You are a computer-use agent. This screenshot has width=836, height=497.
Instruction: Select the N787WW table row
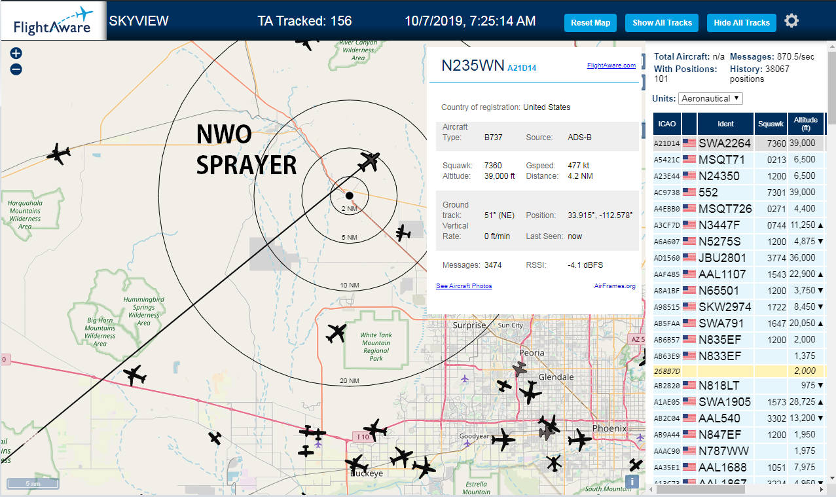click(738, 451)
